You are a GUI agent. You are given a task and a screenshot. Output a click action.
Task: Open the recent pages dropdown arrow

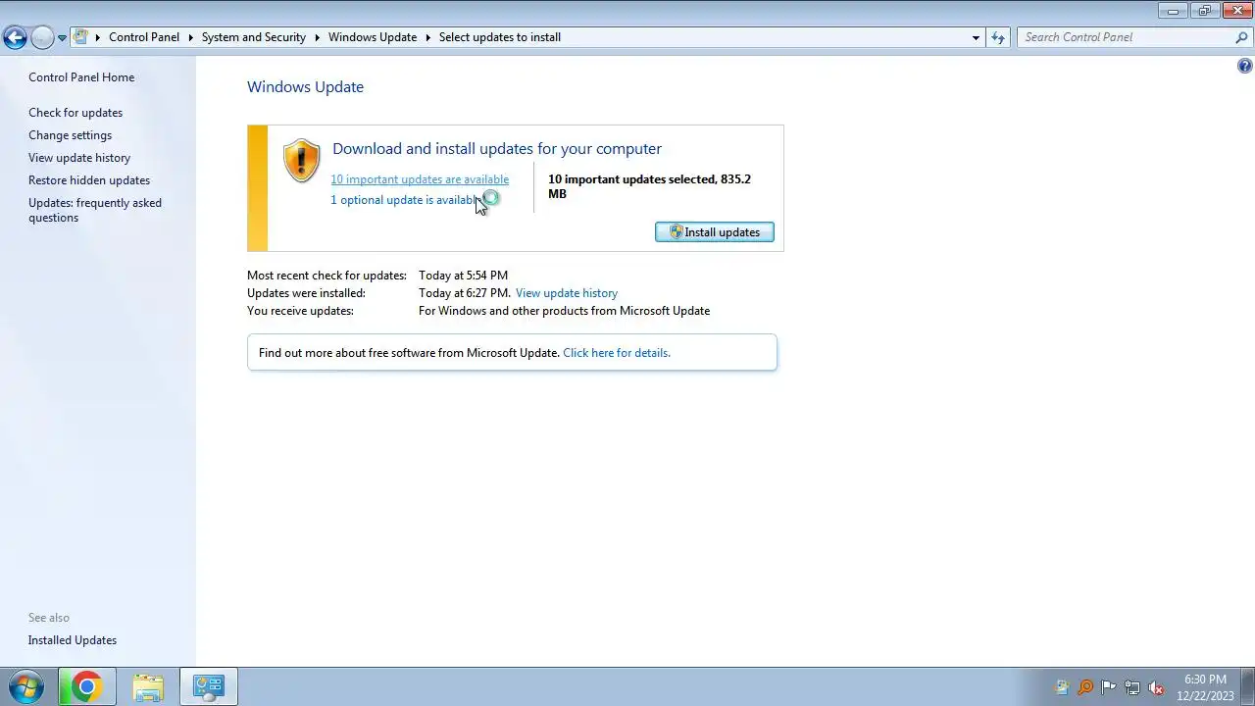pos(62,38)
